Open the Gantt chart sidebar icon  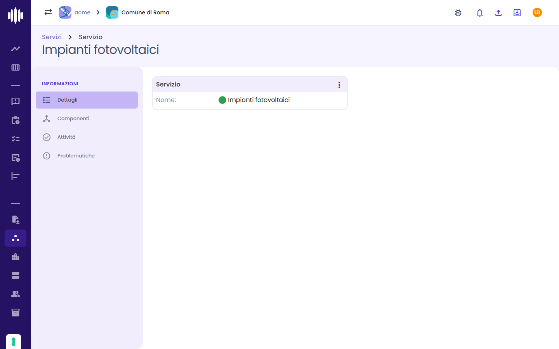tap(16, 176)
